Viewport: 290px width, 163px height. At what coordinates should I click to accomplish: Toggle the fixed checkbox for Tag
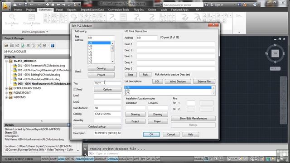(x=75, y=90)
